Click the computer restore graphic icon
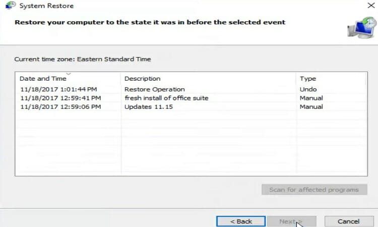Screen dimensions: 378x227 [x=361, y=28]
